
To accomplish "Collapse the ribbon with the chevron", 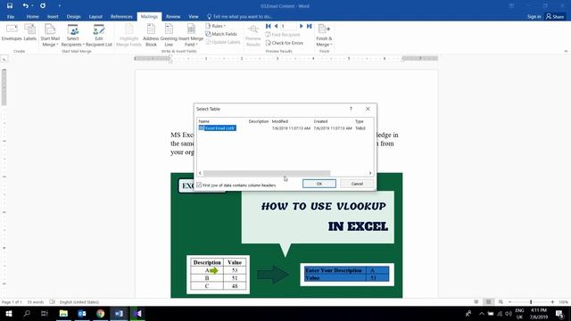I will (x=566, y=51).
